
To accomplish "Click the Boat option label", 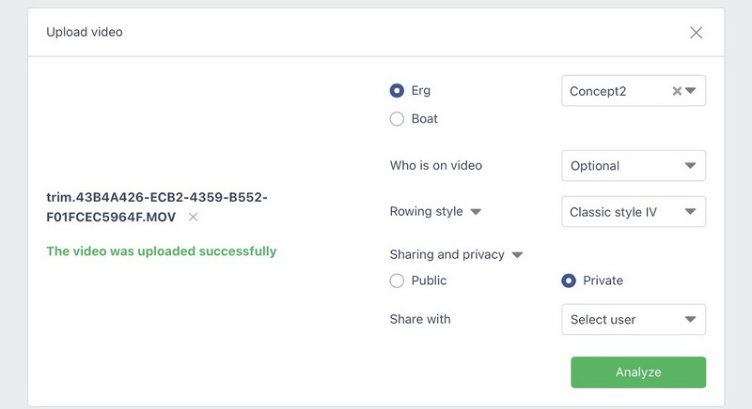I will 425,119.
